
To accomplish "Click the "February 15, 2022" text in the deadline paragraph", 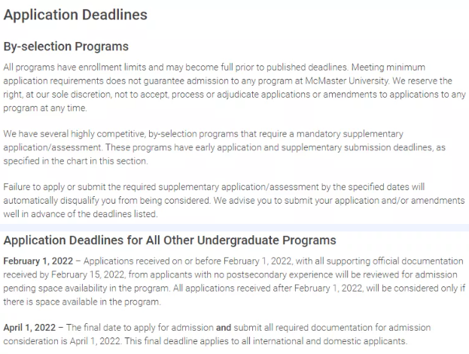I will click(x=87, y=275).
